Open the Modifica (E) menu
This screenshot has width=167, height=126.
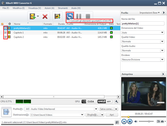[19, 8]
